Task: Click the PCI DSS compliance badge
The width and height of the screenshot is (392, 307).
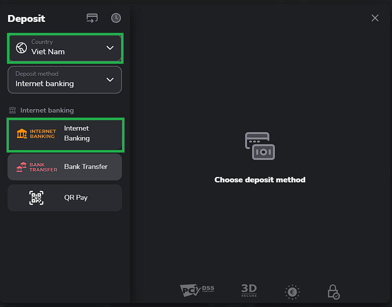Action: click(197, 291)
